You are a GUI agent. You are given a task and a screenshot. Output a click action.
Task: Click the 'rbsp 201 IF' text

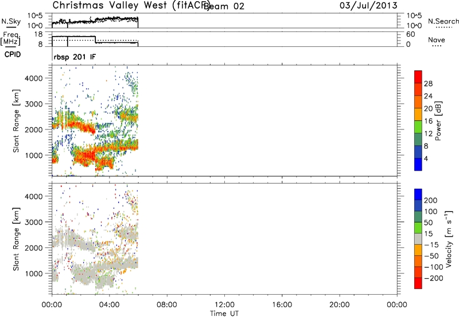pos(75,57)
